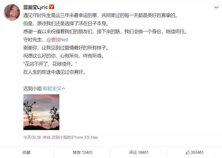This screenshot has width=222, height=158.
Task: Click the user profile avatar
Action: pyautogui.click(x=12, y=12)
